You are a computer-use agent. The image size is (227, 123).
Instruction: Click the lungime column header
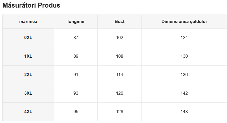click(x=76, y=22)
